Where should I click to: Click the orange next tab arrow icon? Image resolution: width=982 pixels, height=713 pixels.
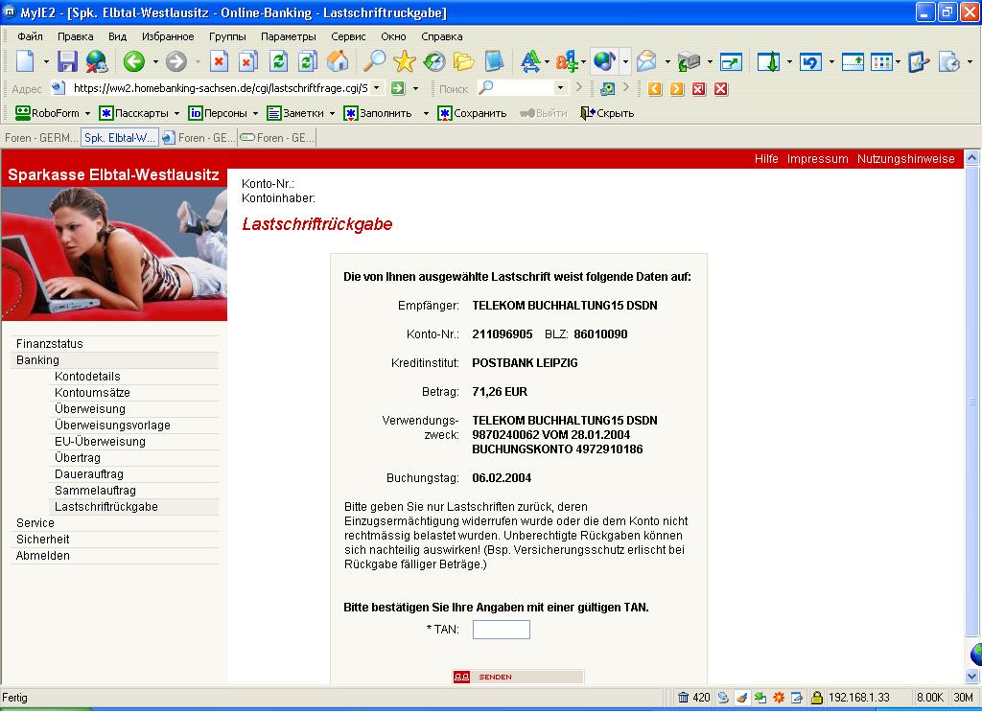(x=677, y=89)
